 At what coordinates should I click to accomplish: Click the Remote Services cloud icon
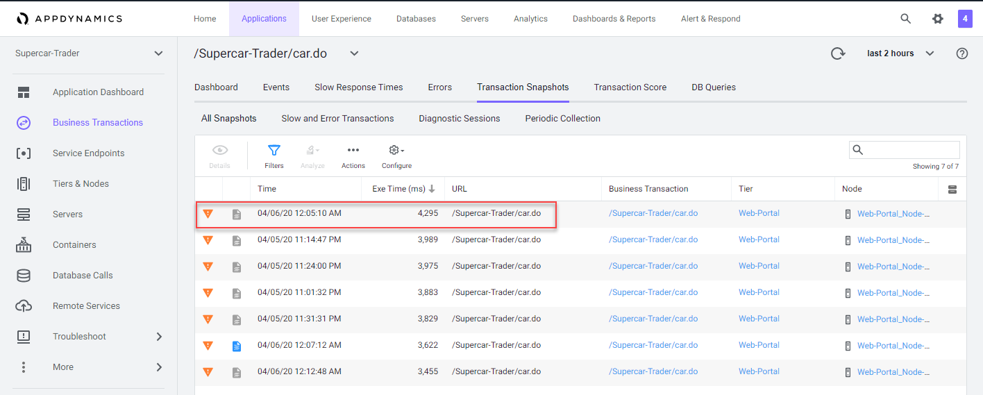(x=24, y=306)
